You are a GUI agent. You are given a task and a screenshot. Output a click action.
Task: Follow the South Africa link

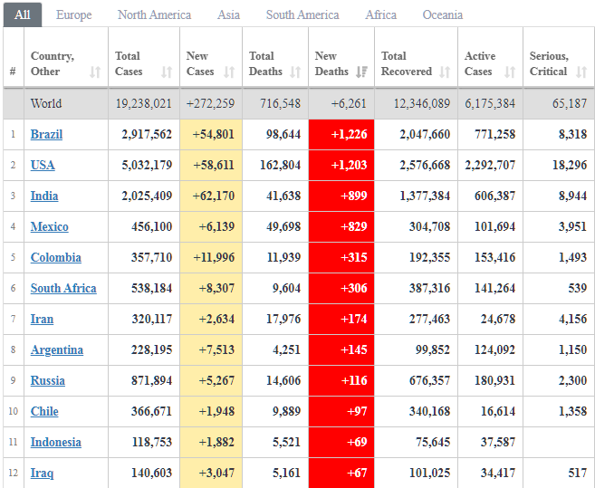63,288
